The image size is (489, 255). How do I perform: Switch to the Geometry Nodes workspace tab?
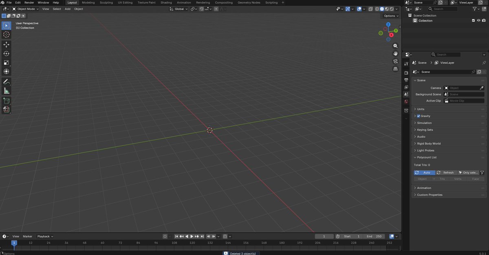249,2
